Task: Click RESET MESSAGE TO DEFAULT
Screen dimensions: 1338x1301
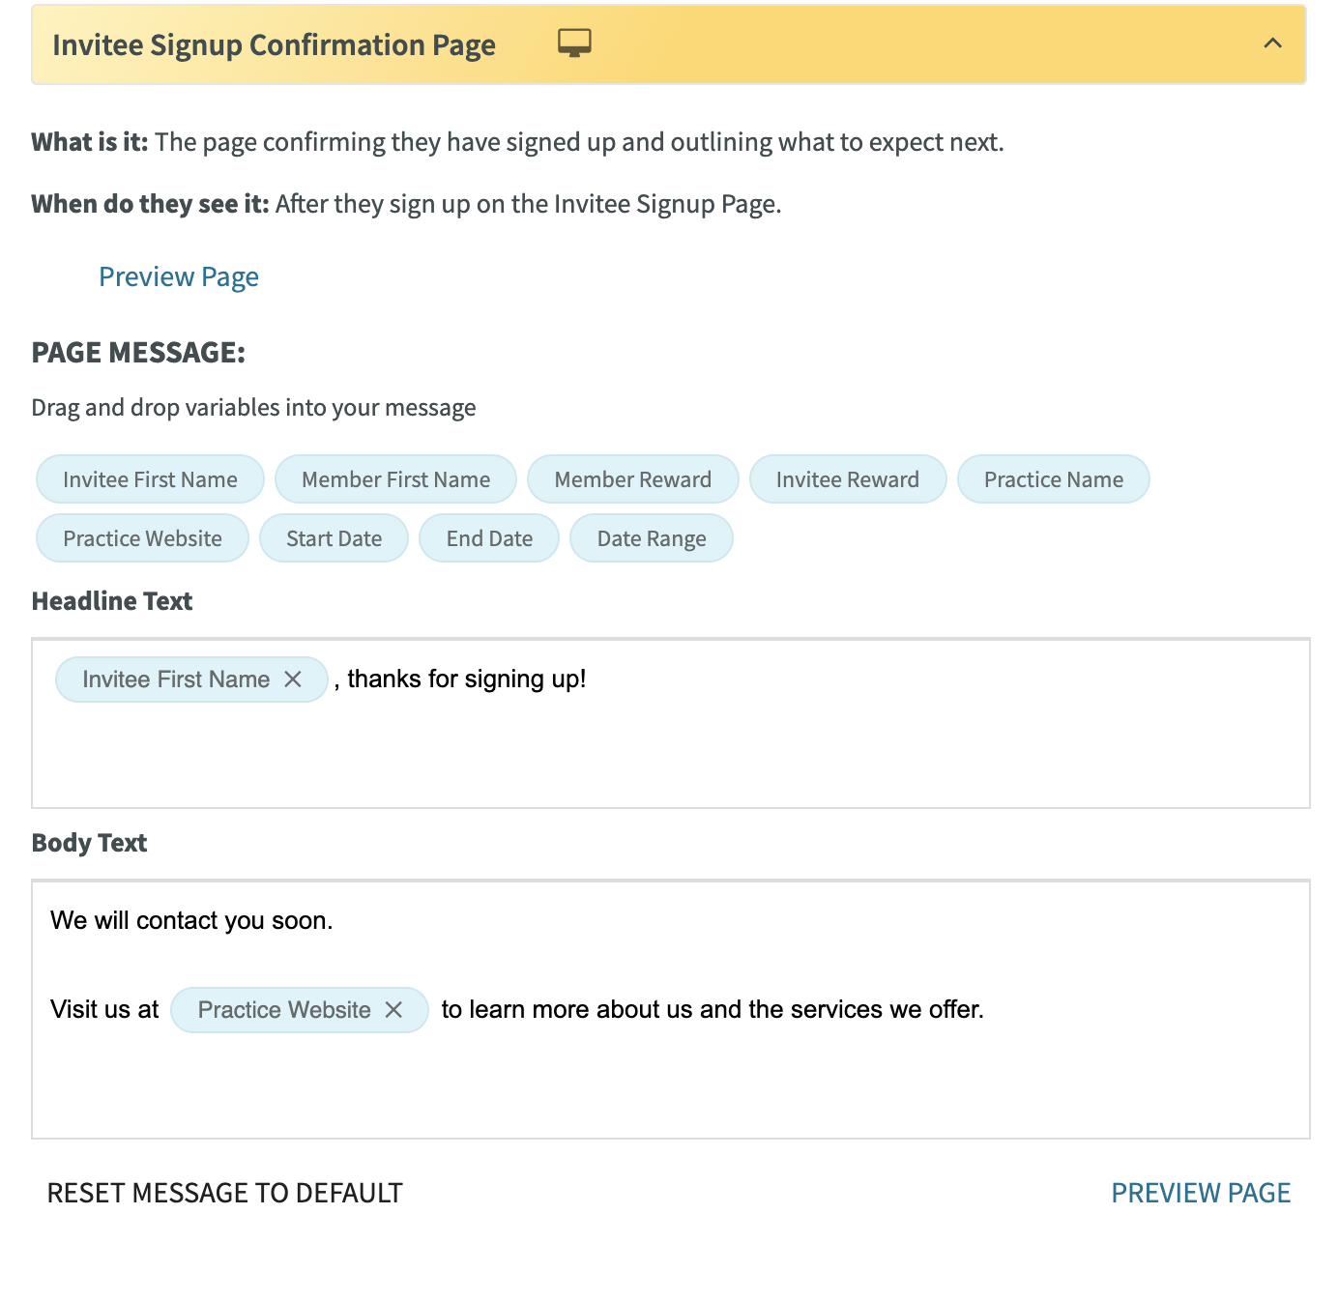Action: [x=224, y=1193]
